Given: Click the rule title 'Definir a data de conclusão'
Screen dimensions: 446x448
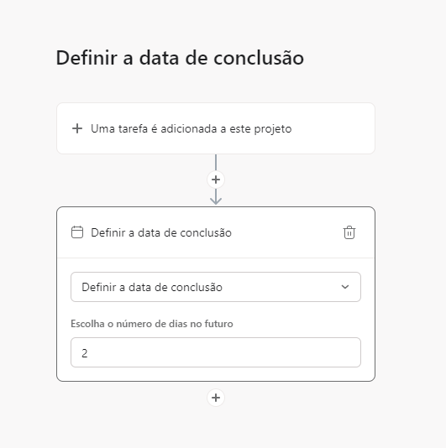Looking at the screenshot, I should 180,58.
